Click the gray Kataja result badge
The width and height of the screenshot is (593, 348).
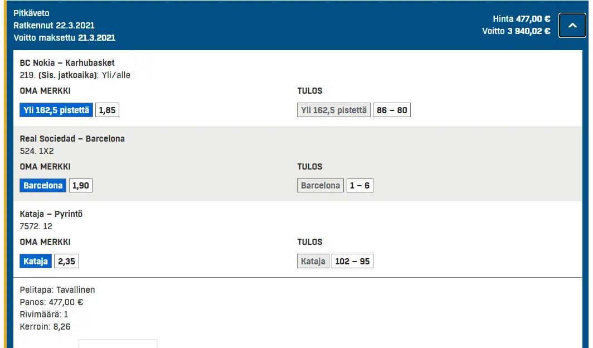(x=313, y=261)
